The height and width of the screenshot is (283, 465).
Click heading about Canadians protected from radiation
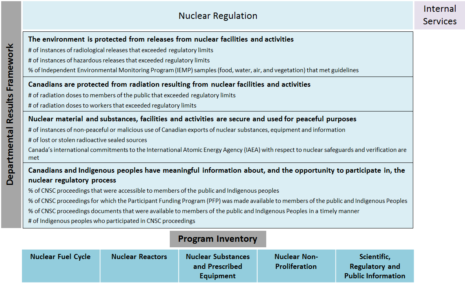[x=169, y=84]
